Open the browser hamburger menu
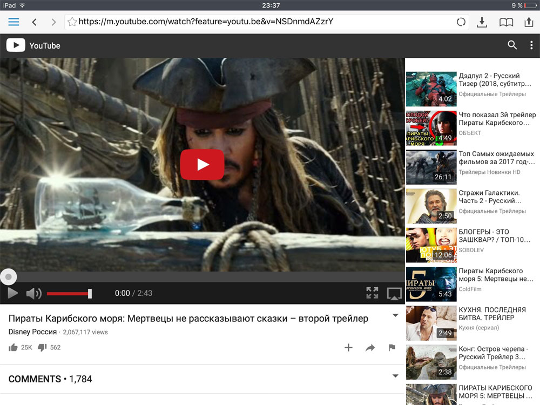This screenshot has width=540, height=405. 14,22
